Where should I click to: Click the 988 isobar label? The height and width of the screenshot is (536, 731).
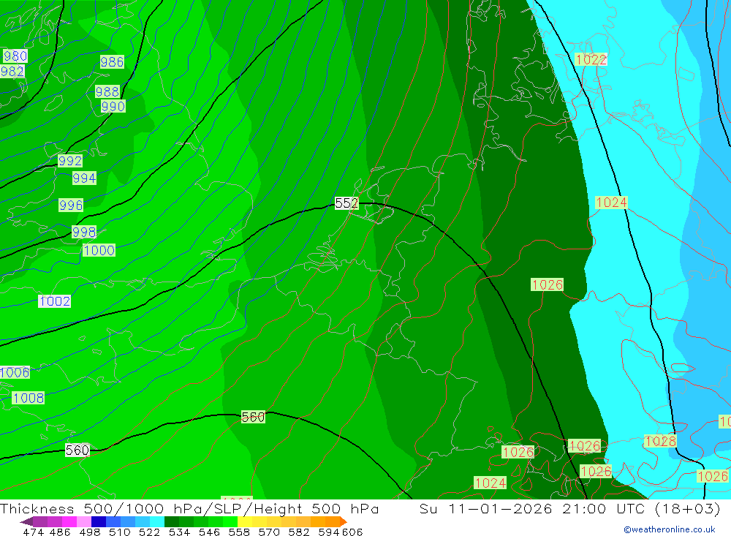107,91
